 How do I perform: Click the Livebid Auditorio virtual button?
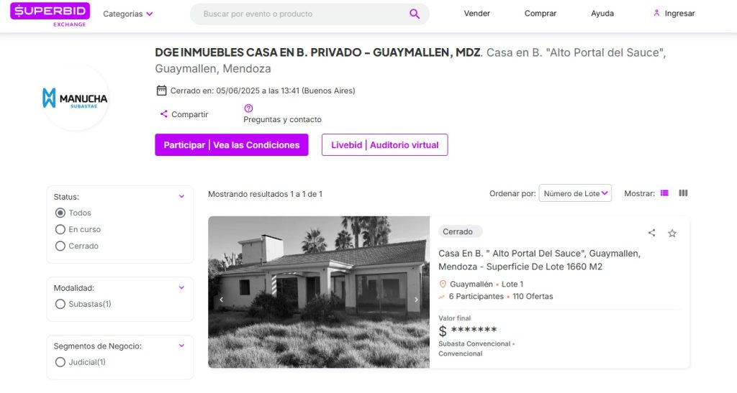click(x=384, y=145)
